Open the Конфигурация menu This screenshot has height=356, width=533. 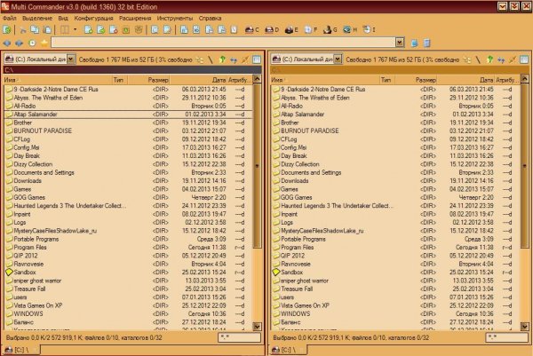click(x=93, y=19)
